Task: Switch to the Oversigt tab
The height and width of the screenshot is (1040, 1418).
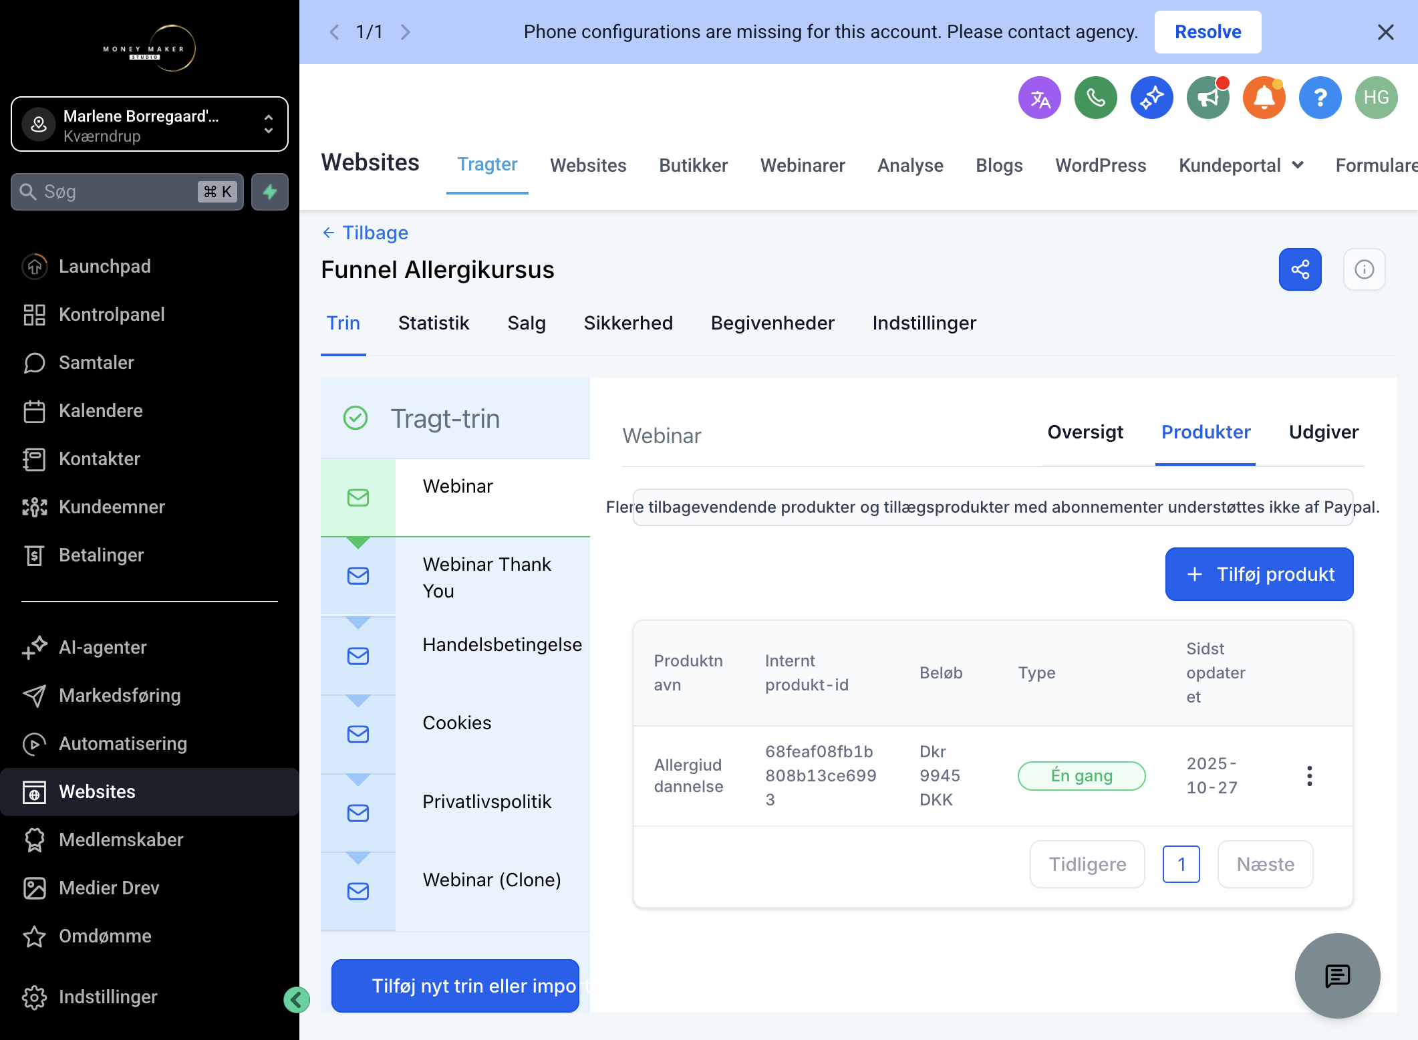Action: coord(1085,432)
